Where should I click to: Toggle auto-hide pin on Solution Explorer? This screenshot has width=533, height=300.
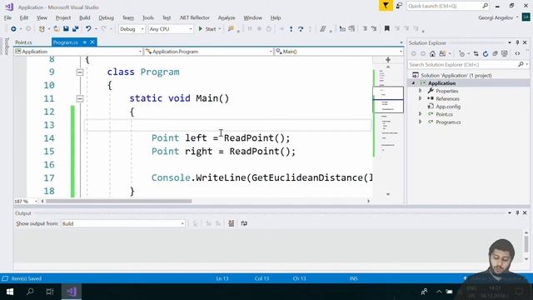tap(517, 42)
